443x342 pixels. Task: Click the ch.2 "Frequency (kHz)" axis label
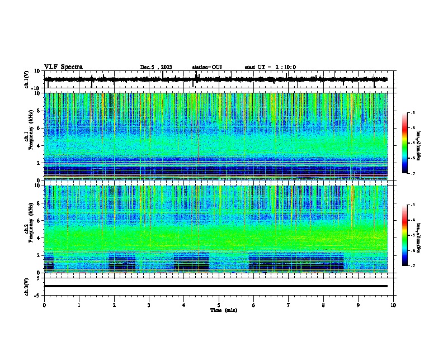[x=31, y=222]
